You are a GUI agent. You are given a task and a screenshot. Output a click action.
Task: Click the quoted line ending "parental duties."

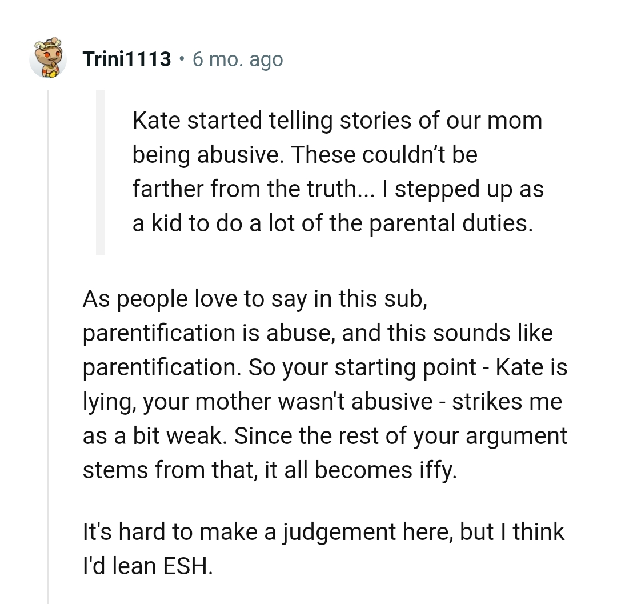click(332, 223)
